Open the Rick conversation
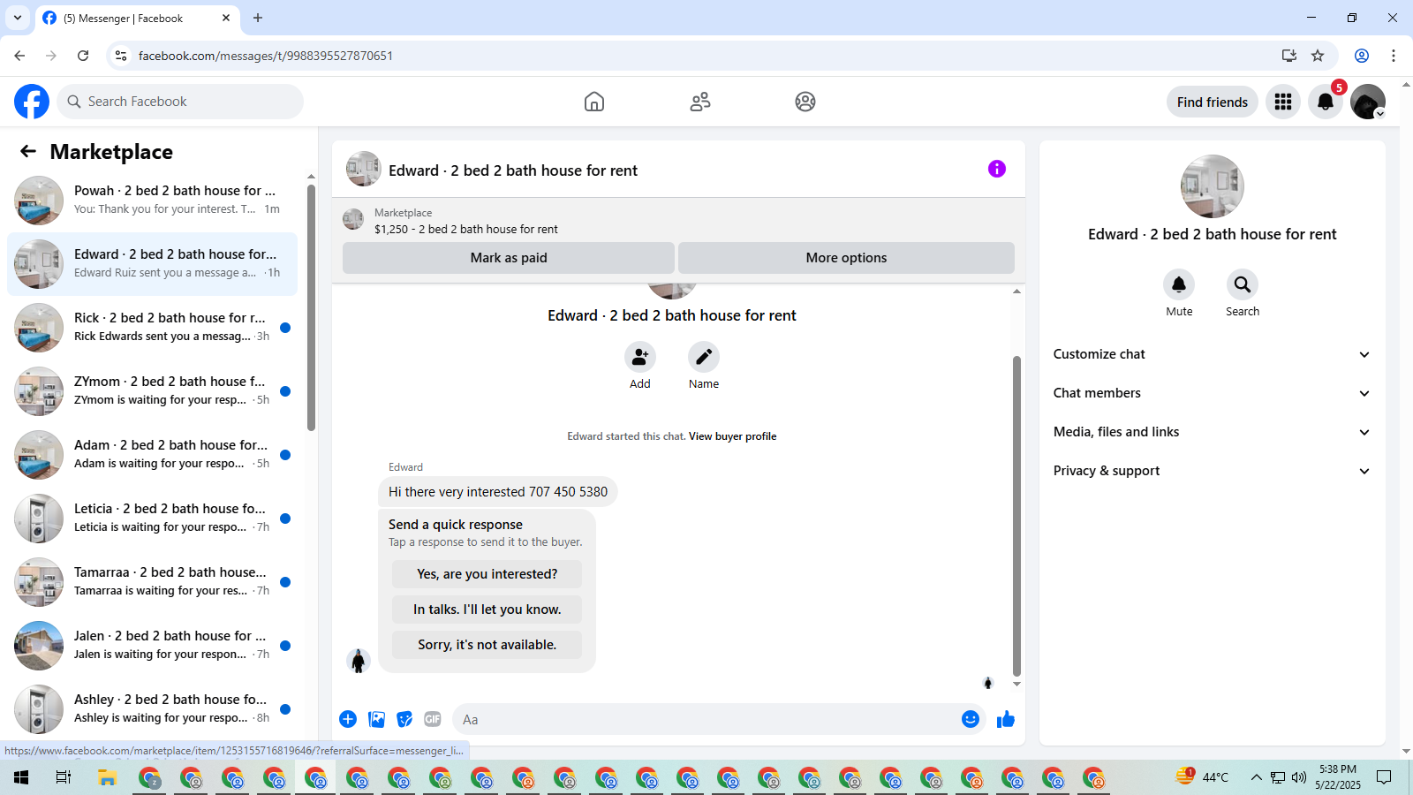This screenshot has width=1413, height=795. 152,328
